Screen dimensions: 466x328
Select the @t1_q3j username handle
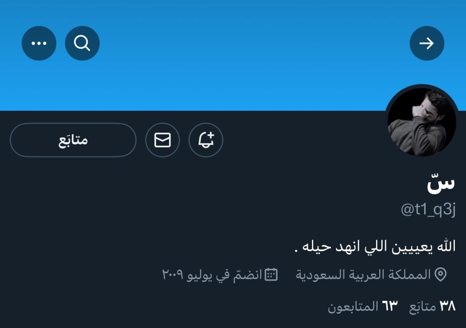point(428,210)
